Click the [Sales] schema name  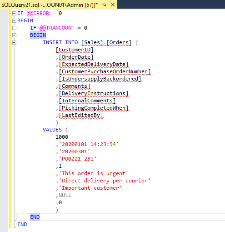coord(92,42)
